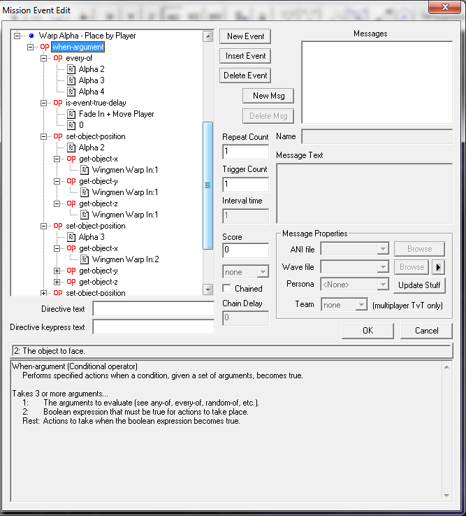Click the New Event button
The width and height of the screenshot is (466, 516).
click(x=245, y=36)
